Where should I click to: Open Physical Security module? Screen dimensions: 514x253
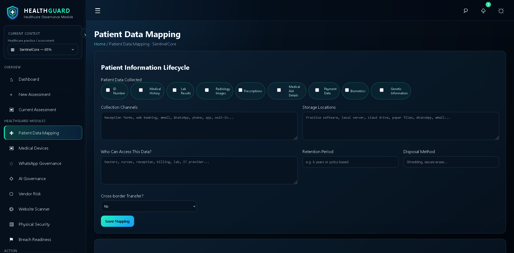point(43,224)
